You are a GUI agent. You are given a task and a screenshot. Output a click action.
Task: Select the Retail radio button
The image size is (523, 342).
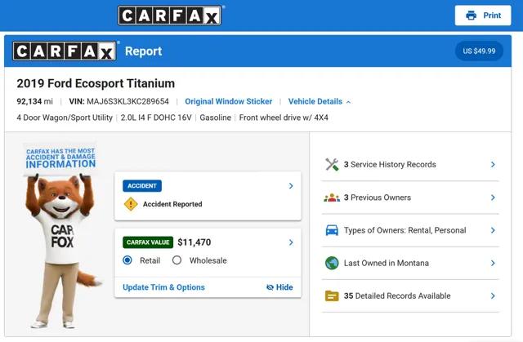[x=127, y=260]
